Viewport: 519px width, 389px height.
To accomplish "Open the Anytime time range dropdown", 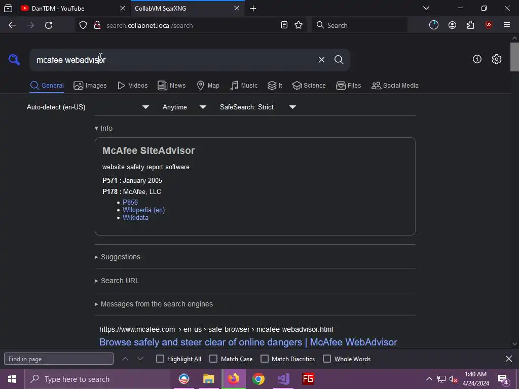I will [x=184, y=107].
